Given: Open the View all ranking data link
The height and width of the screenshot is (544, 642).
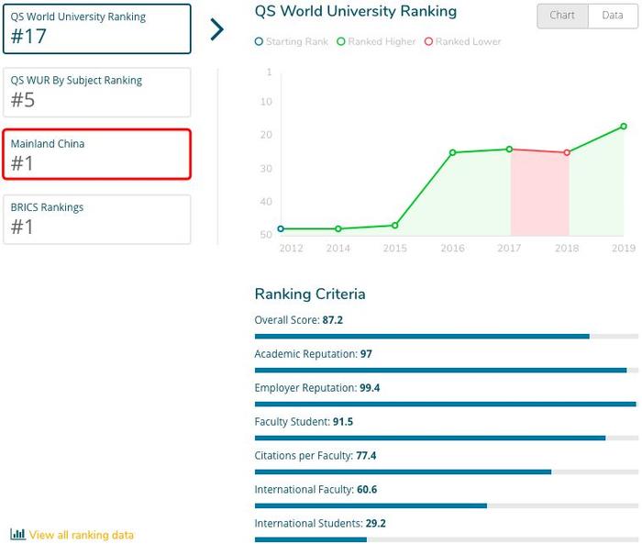Looking at the screenshot, I should click(81, 535).
